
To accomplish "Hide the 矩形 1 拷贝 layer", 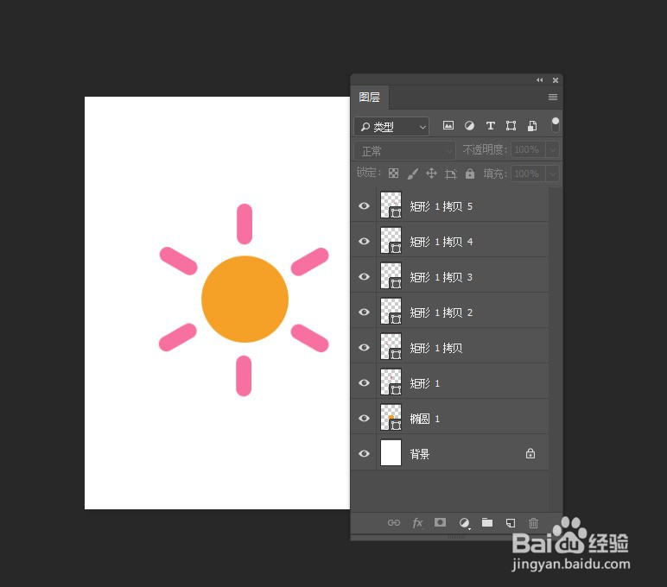I will pyautogui.click(x=364, y=347).
